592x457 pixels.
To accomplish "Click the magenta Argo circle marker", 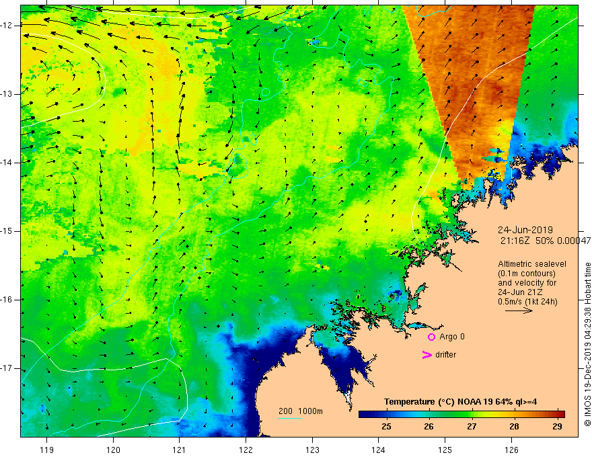I will pos(431,337).
